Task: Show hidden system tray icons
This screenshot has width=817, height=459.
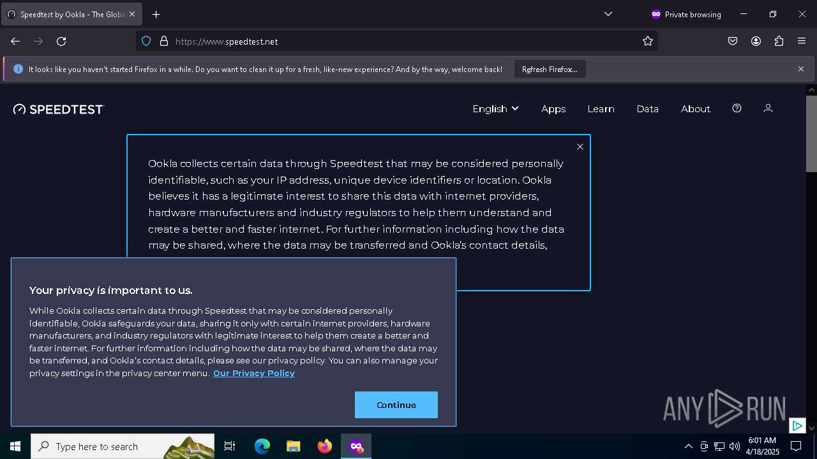Action: tap(688, 446)
